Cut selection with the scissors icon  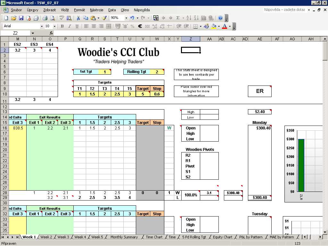(78, 18)
